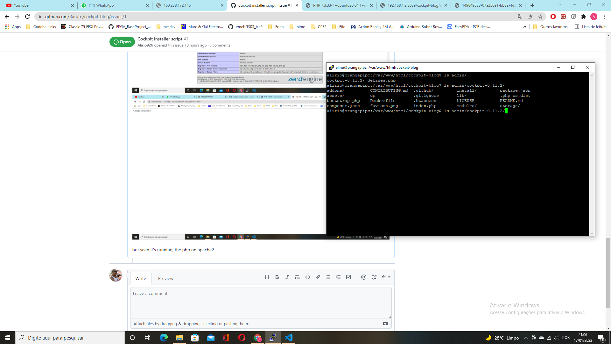The height and width of the screenshot is (344, 611).
Task: Insert code formatting in the comment
Action: [x=308, y=277]
